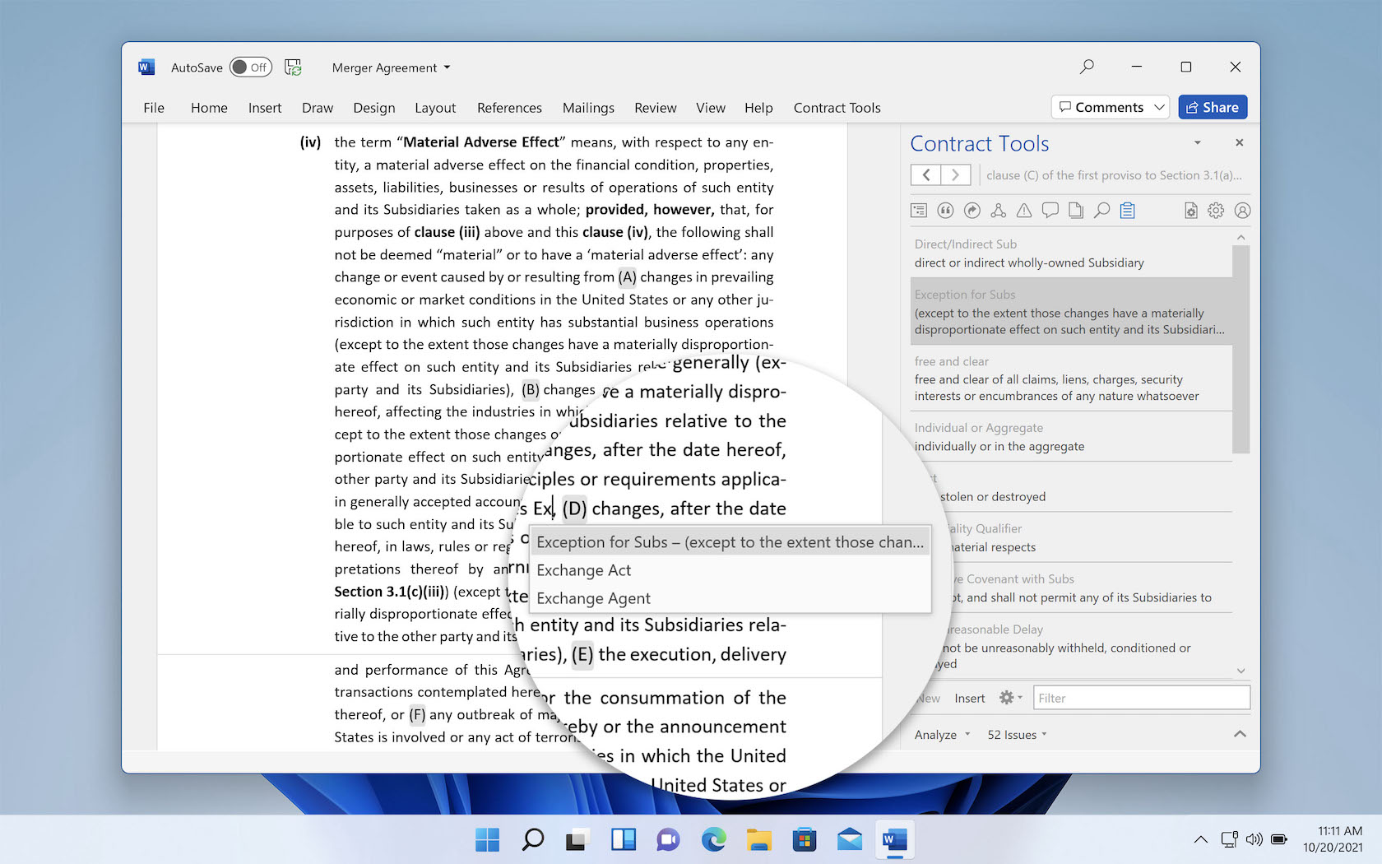The height and width of the screenshot is (864, 1382).
Task: Open the File menu
Action: pos(154,108)
